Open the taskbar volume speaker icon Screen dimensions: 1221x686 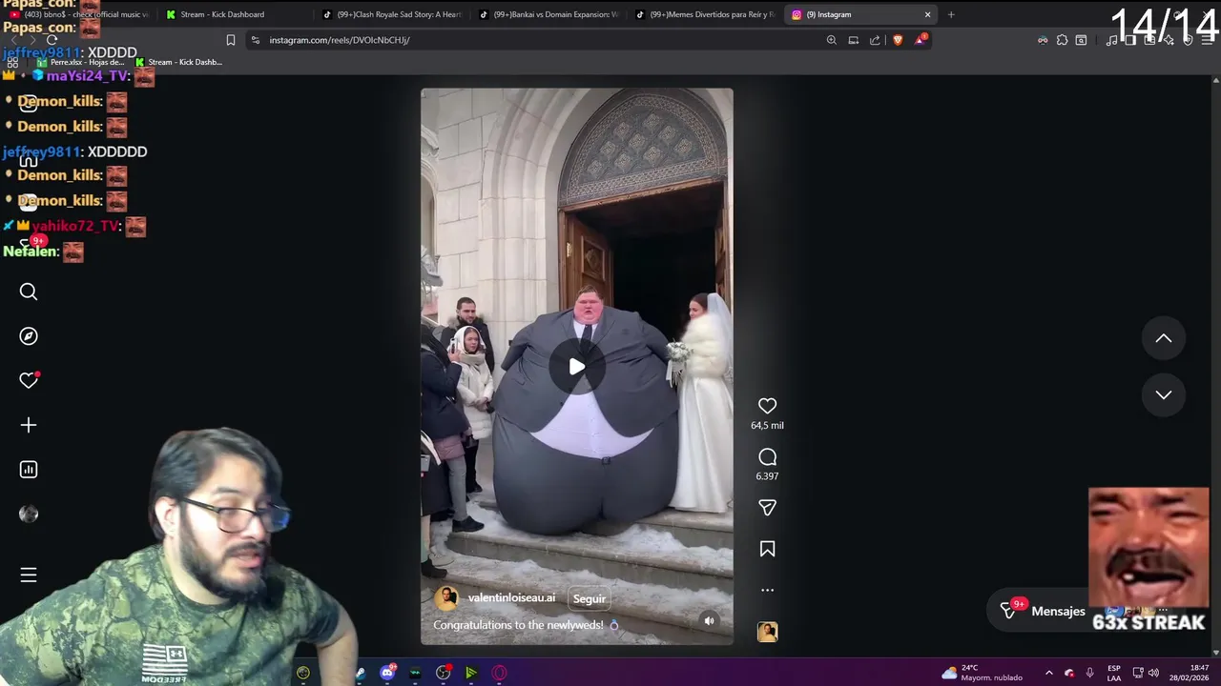click(1153, 673)
